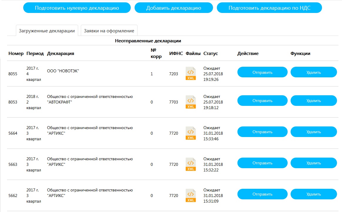Click declaration number 8053
Image resolution: width=342 pixels, height=212 pixels.
point(13,102)
